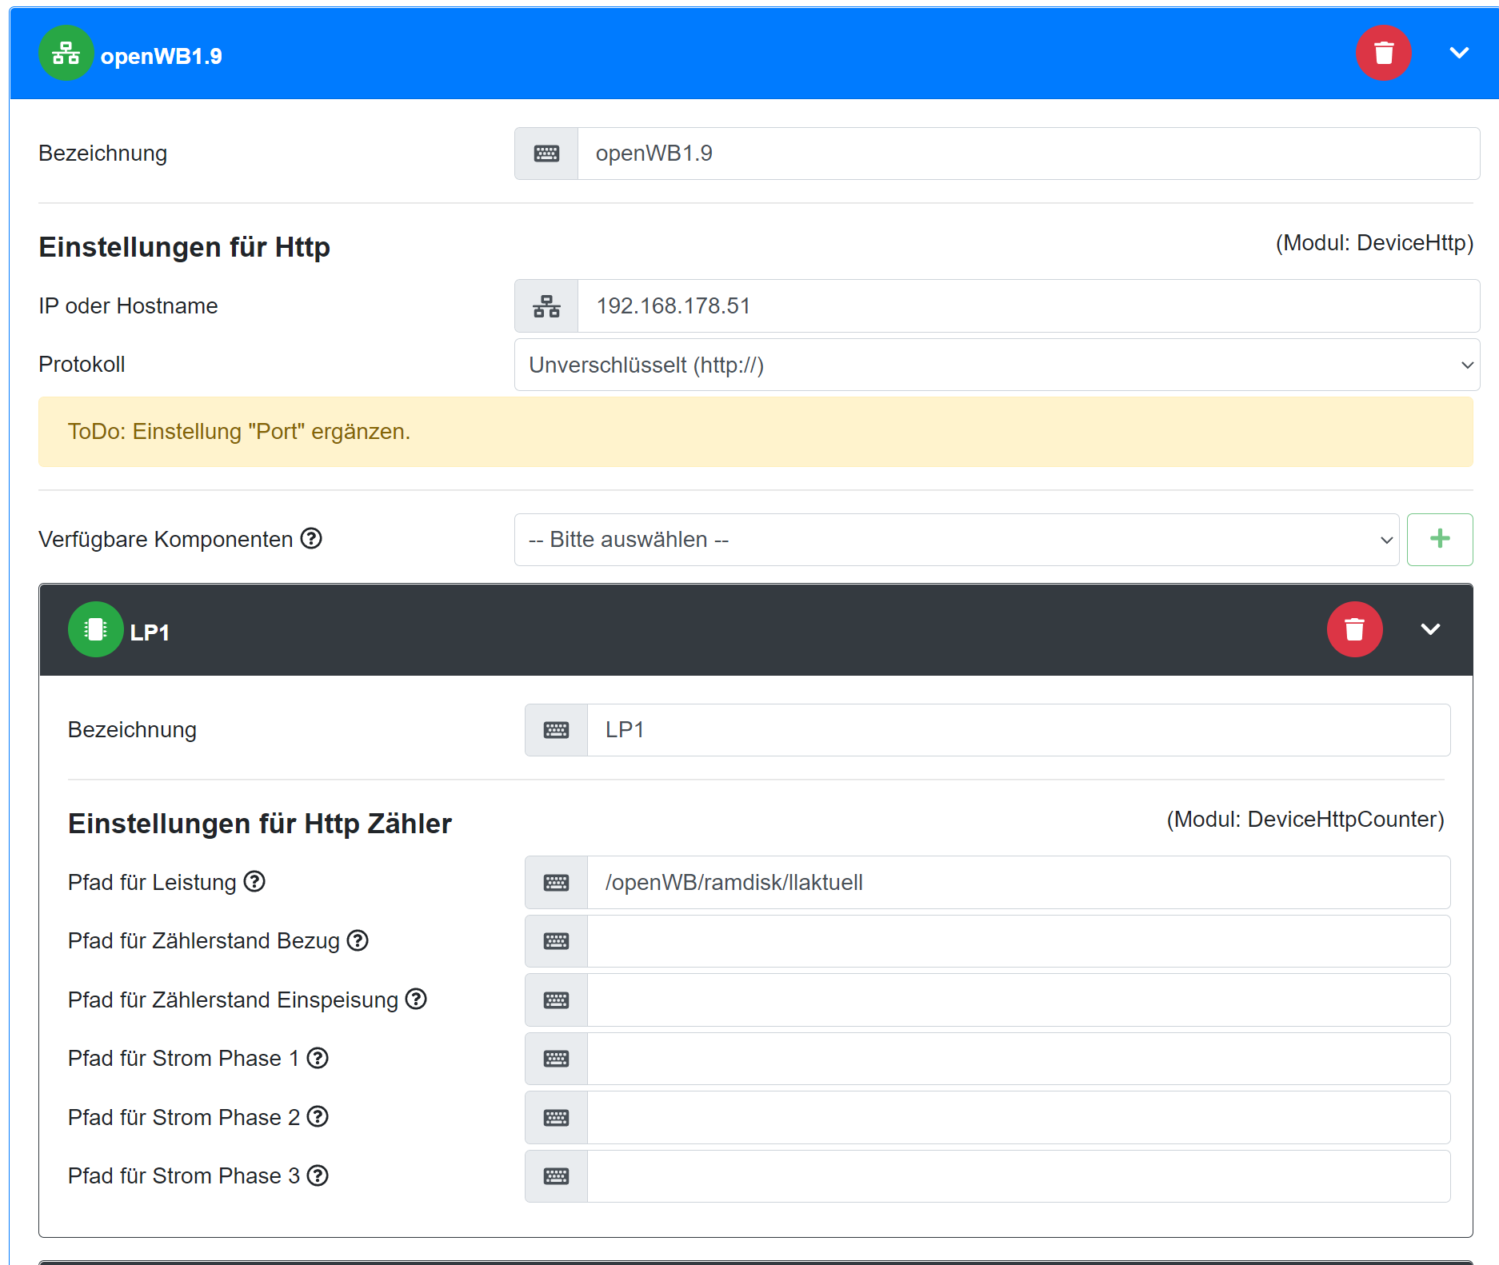This screenshot has height=1265, width=1499.
Task: Click keyboard icon in Zählerstand Einspeisung row
Action: point(556,1000)
